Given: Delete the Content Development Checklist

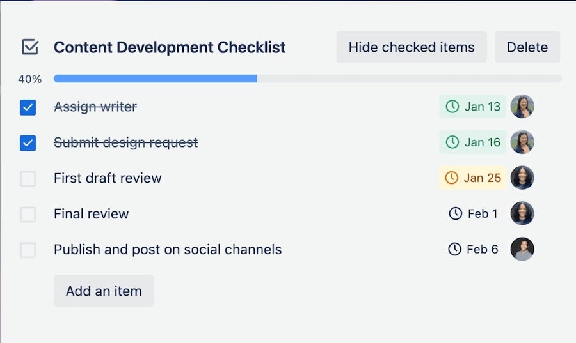Looking at the screenshot, I should pos(527,47).
